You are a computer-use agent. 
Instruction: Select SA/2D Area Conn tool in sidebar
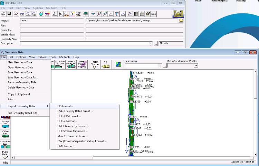point(6,144)
